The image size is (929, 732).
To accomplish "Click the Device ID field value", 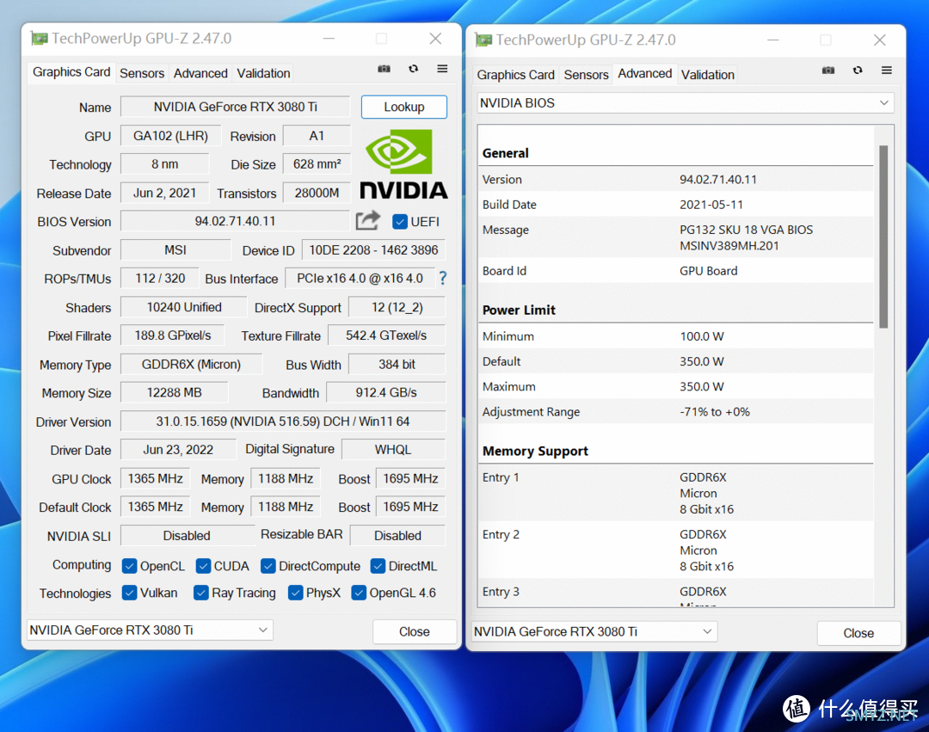I will tap(373, 250).
